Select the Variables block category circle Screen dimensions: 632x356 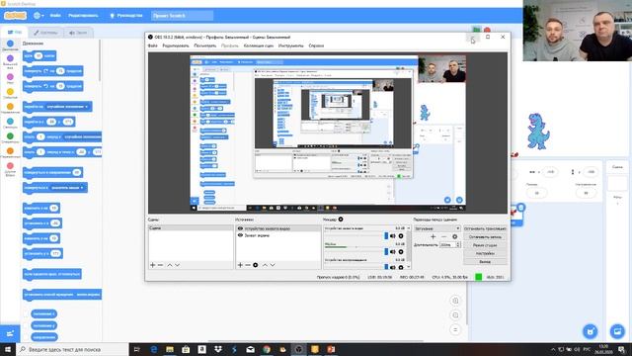[x=10, y=151]
